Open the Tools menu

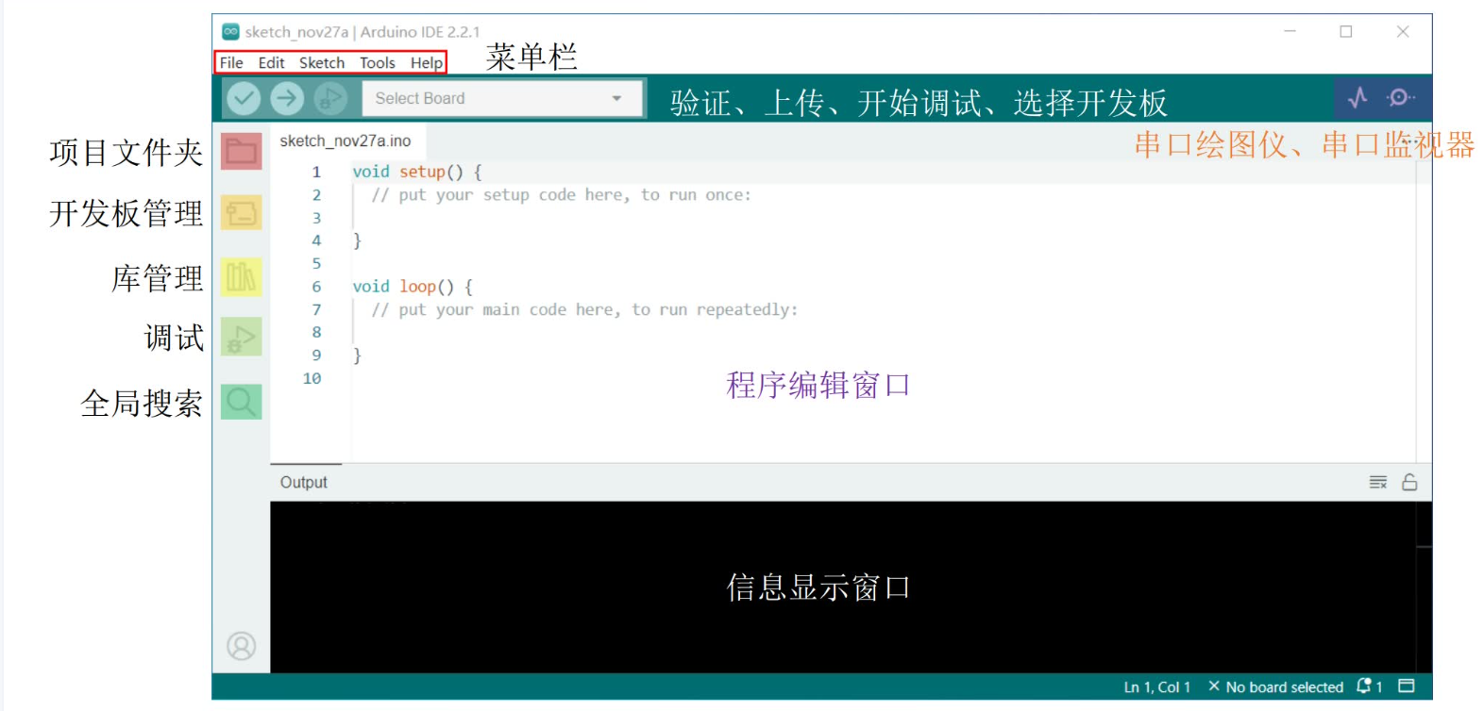[378, 63]
